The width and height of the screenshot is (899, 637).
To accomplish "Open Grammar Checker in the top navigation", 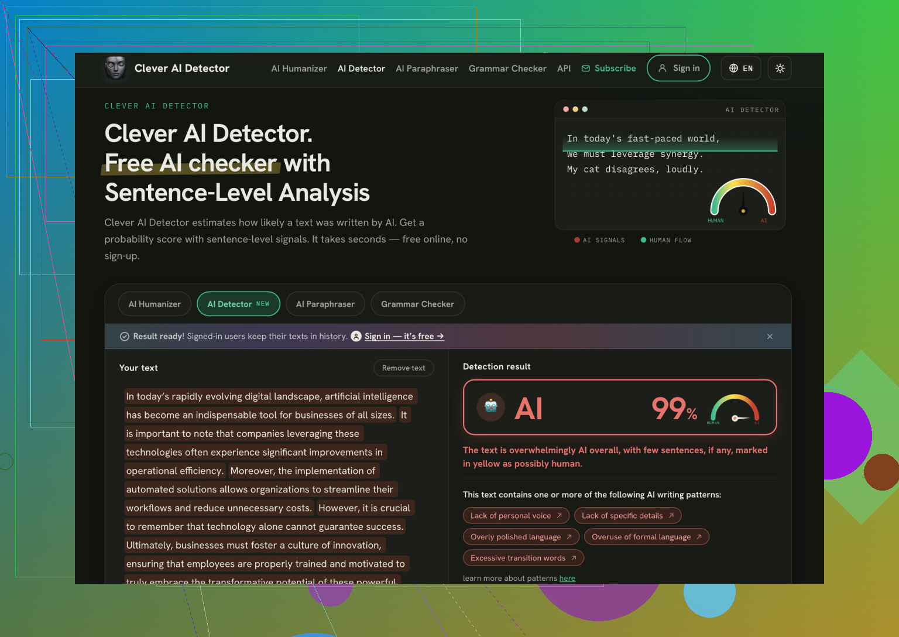I will coord(507,69).
